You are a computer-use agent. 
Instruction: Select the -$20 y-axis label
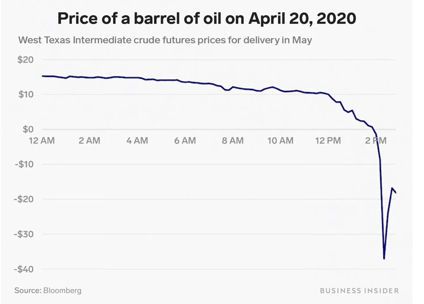(x=25, y=199)
